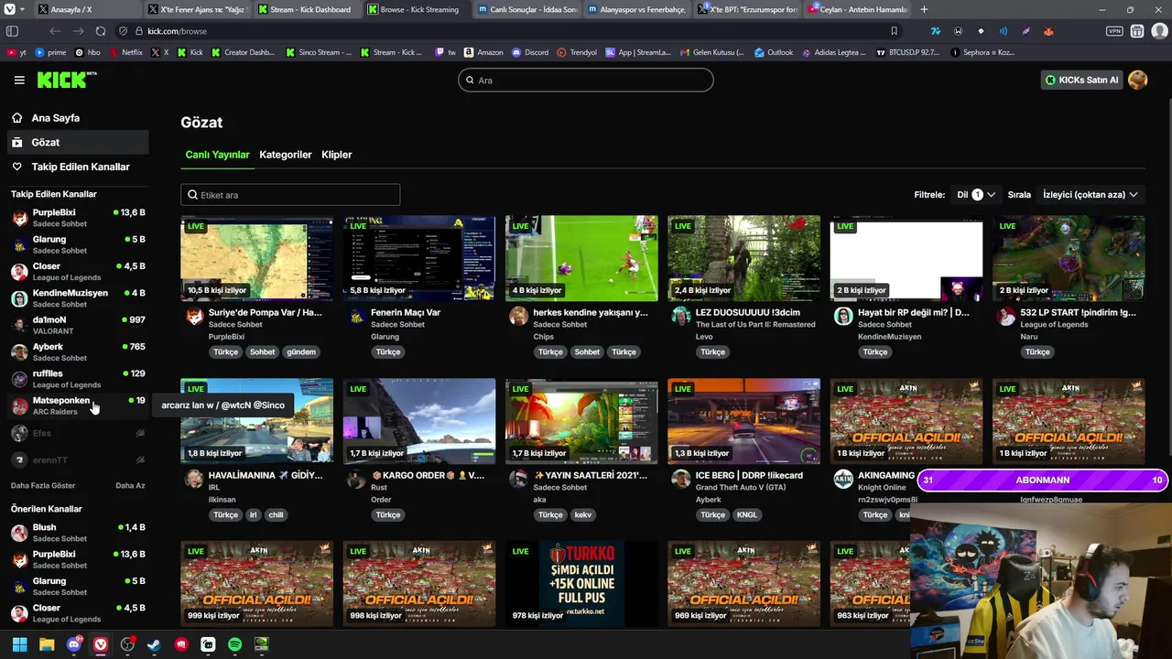
Task: Open Closer in followed channels list
Action: (78, 272)
